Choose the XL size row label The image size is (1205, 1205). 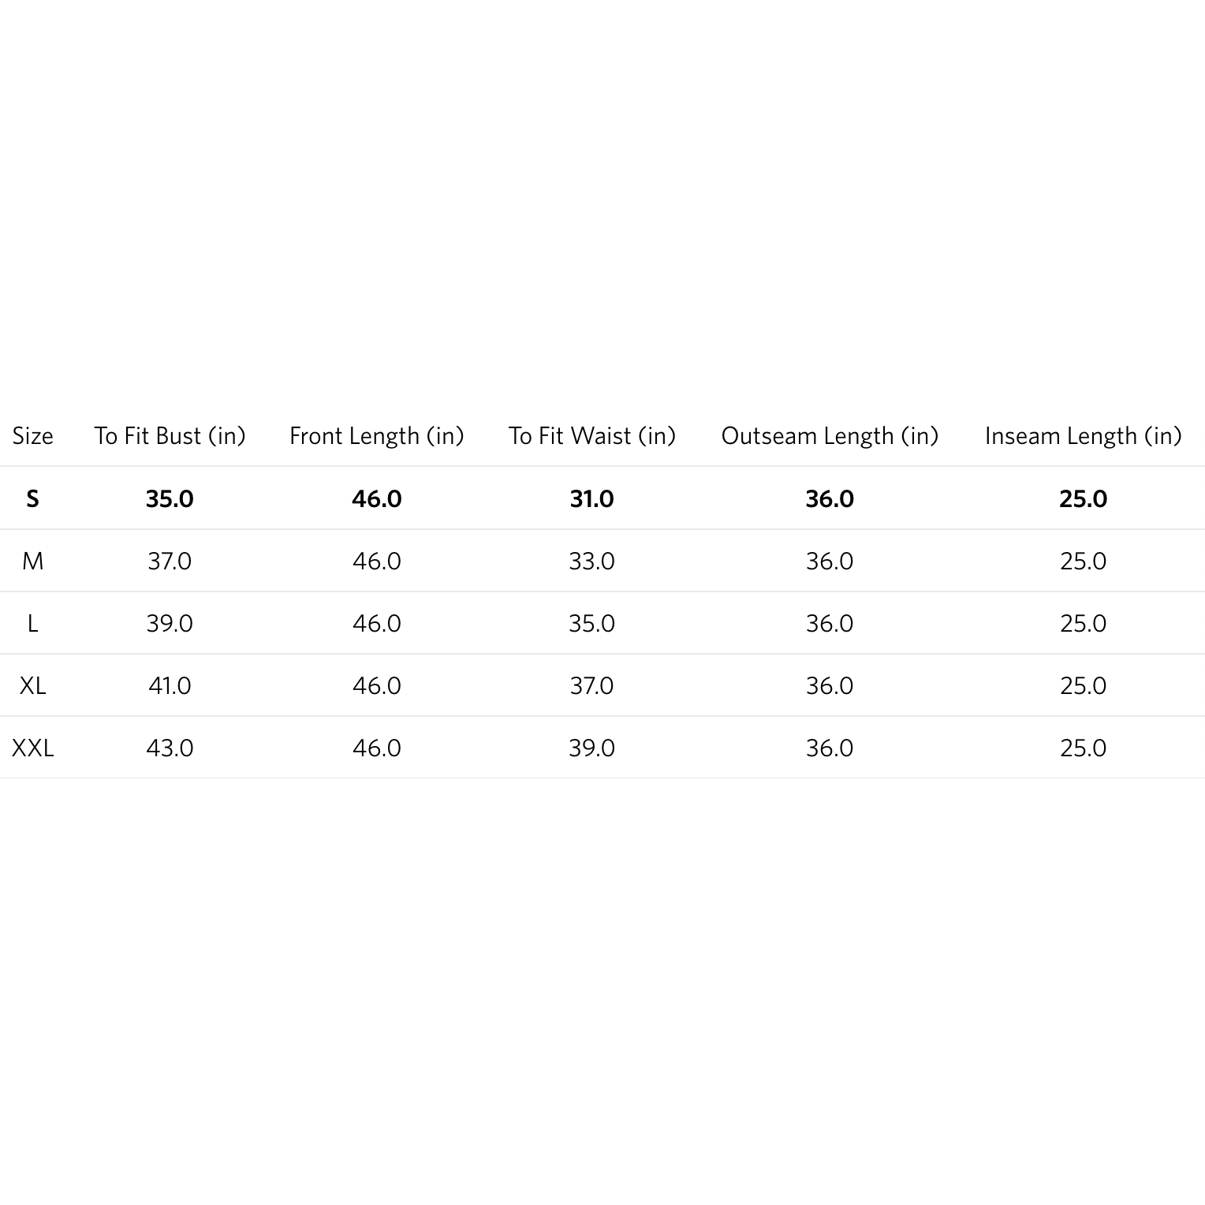(32, 685)
